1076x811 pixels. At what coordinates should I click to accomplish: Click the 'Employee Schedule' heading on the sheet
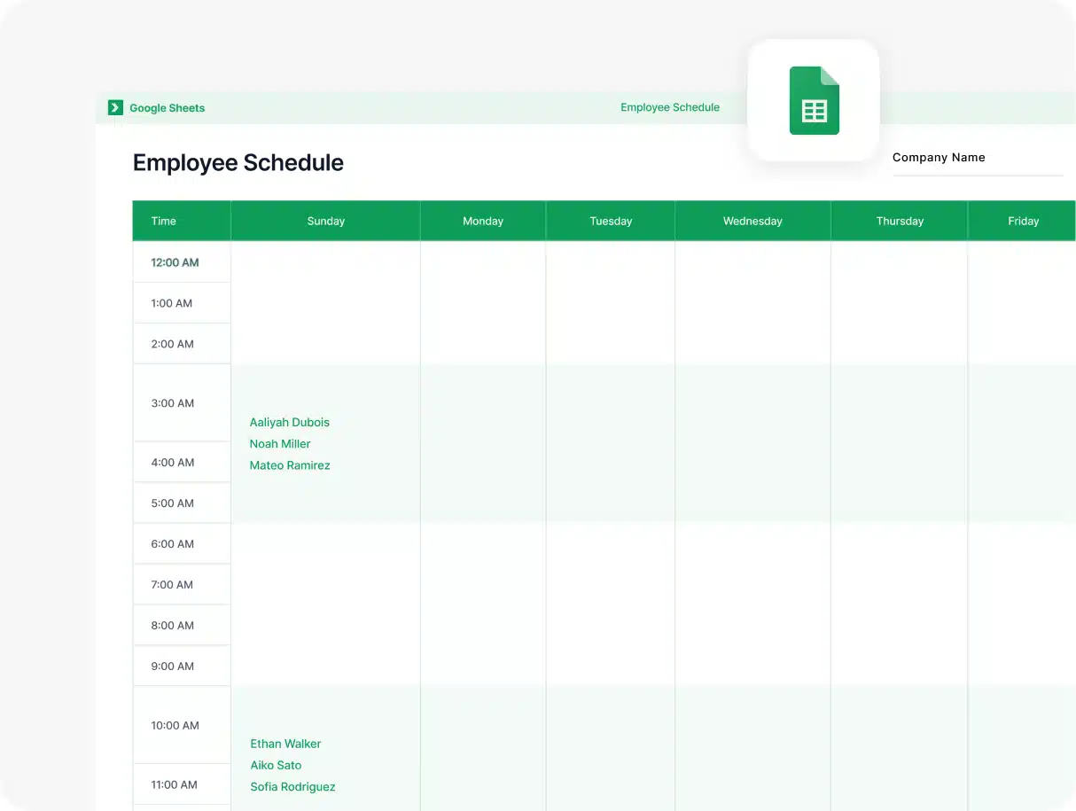coord(238,163)
